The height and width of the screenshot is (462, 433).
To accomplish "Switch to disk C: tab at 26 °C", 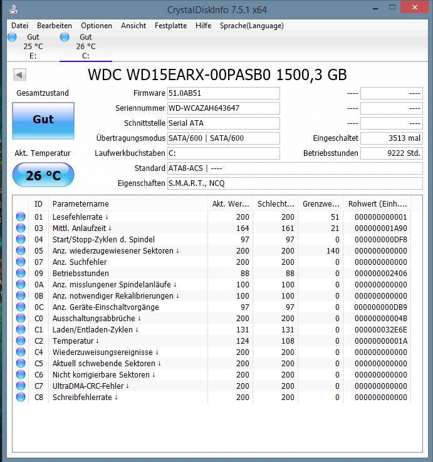I will click(86, 46).
